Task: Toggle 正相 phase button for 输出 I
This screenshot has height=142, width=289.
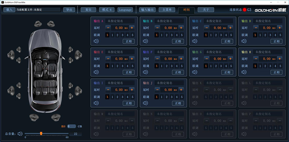Action: point(129,103)
